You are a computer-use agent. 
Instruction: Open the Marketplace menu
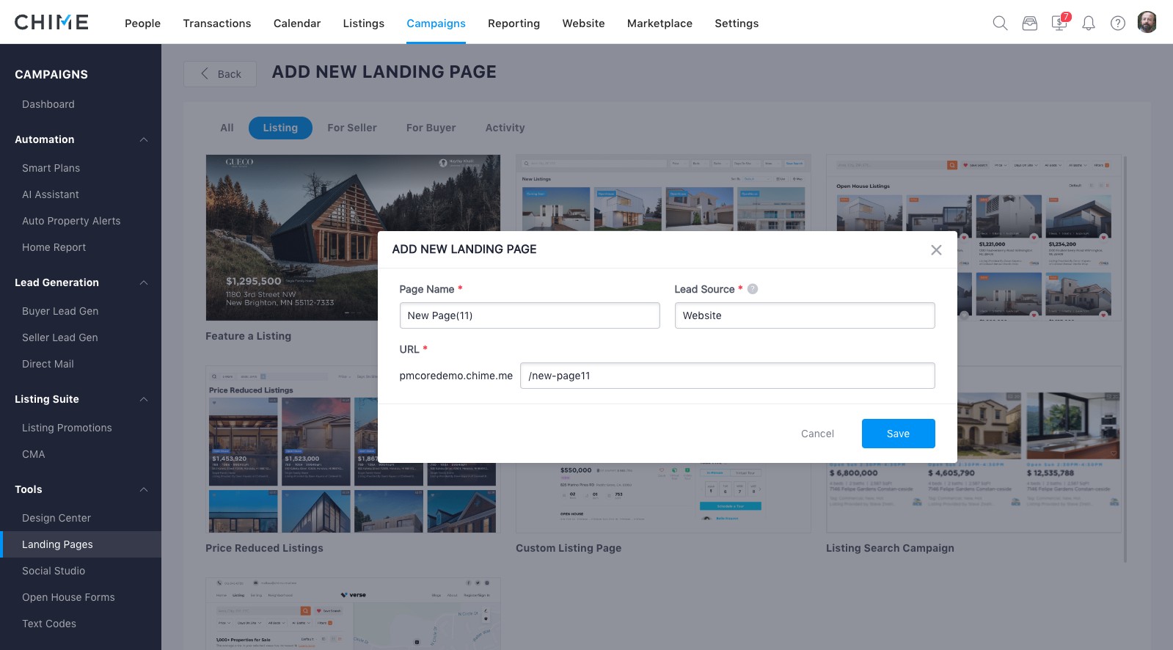(659, 23)
